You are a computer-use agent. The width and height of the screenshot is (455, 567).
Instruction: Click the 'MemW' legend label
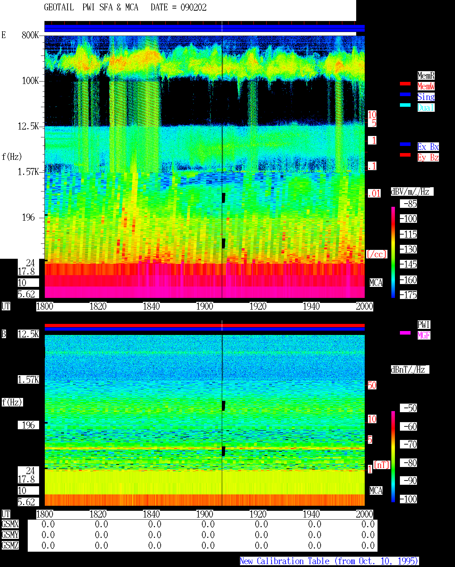pos(426,86)
